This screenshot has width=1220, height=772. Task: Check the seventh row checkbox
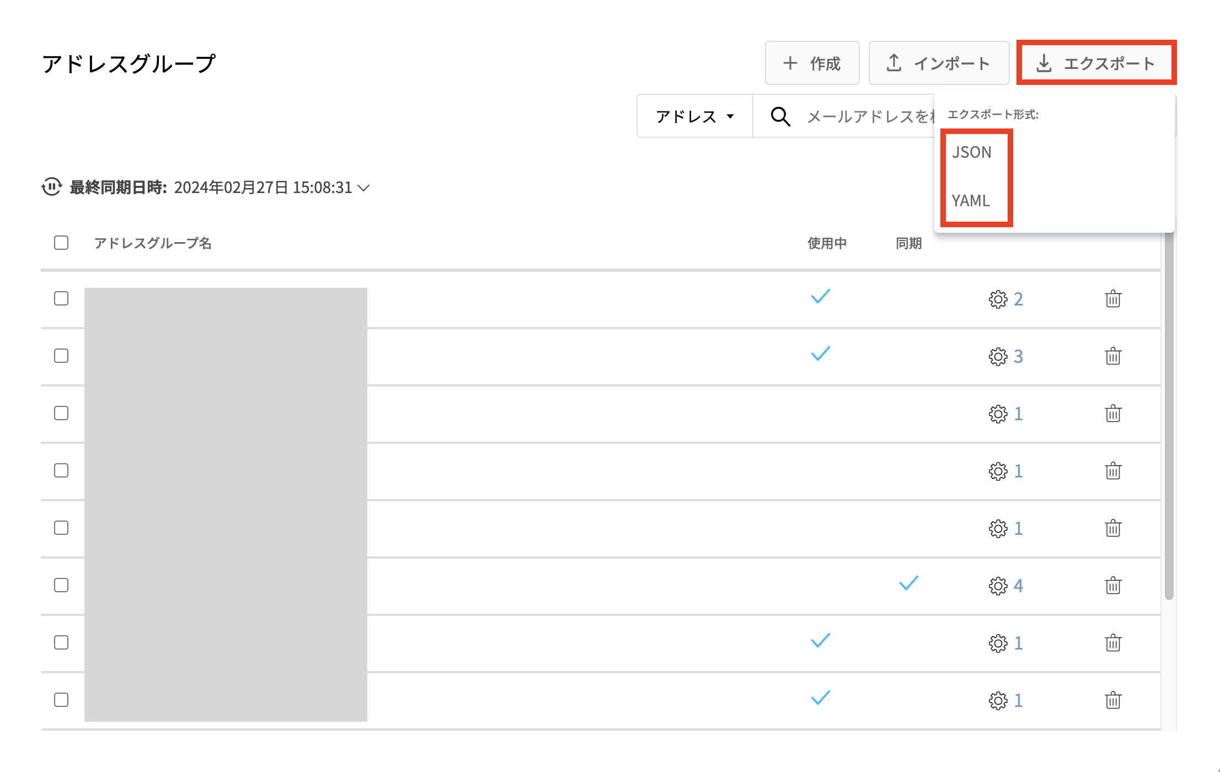coord(61,642)
